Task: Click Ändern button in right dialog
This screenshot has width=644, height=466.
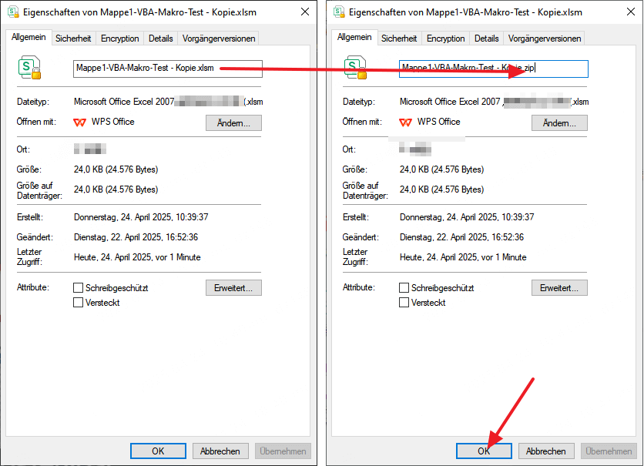Action: [x=559, y=122]
